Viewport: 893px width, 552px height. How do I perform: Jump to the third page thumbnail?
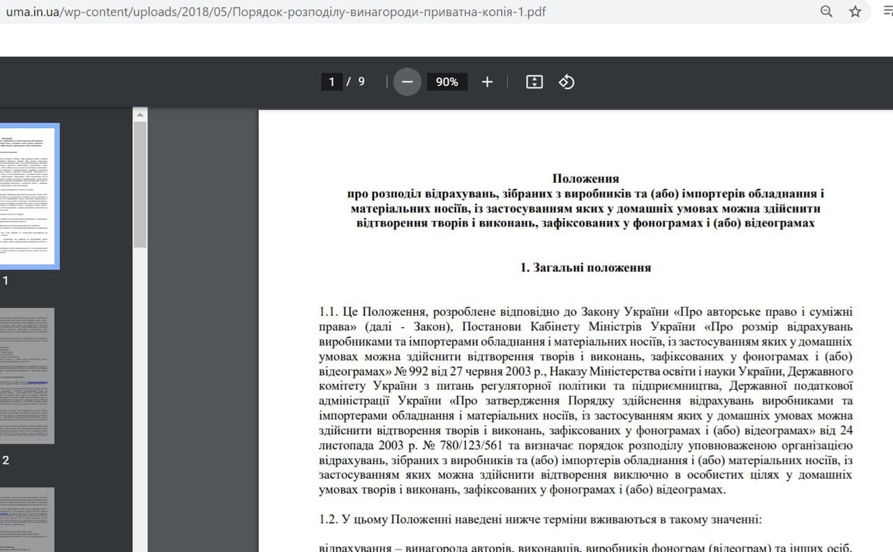(x=27, y=519)
